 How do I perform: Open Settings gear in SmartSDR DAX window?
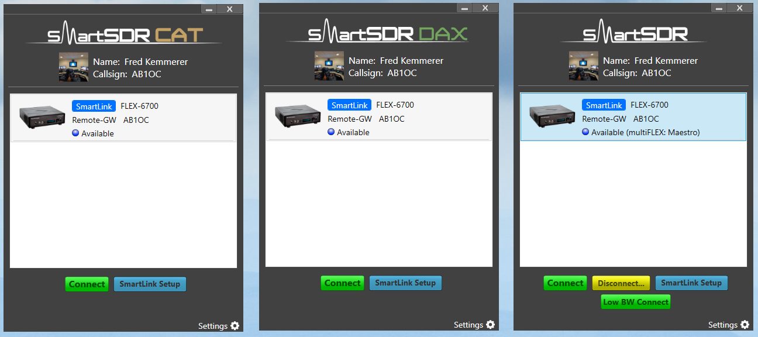click(490, 325)
